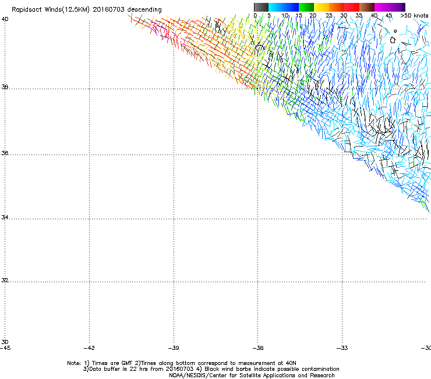The height and width of the screenshot is (379, 431).
Task: Click the latitude label '32'
Action: click(5, 280)
